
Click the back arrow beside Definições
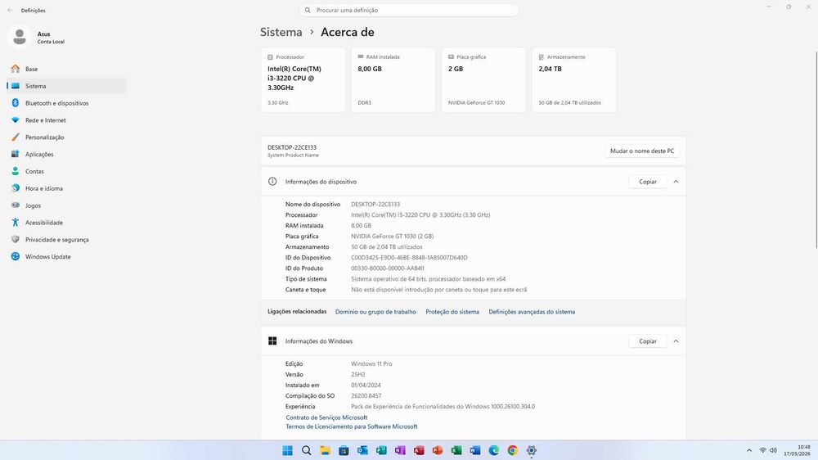pyautogui.click(x=10, y=10)
